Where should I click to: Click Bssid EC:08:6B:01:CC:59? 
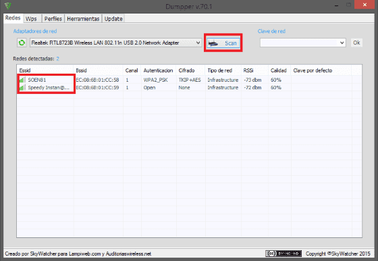97,88
